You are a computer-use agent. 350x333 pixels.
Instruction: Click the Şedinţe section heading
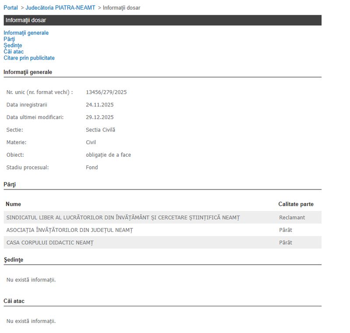(14, 260)
